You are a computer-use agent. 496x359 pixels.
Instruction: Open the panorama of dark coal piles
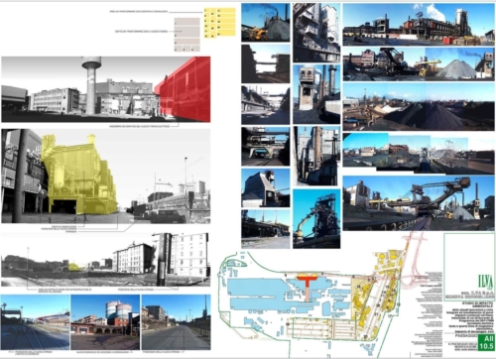click(x=419, y=106)
